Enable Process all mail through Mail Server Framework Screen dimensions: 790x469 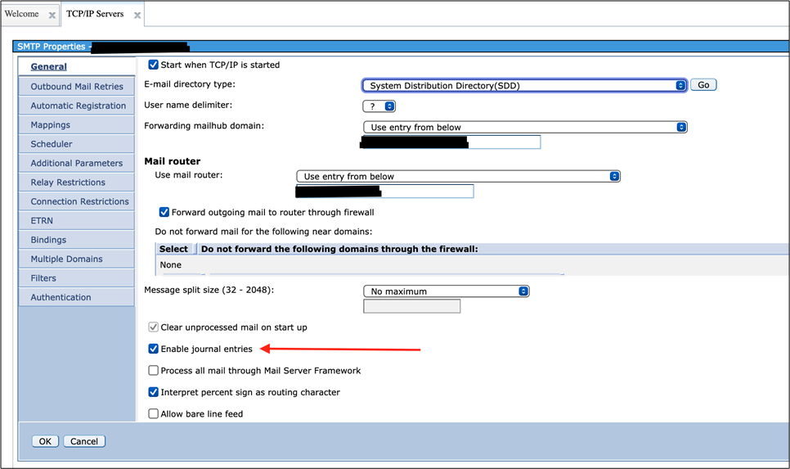tap(153, 371)
